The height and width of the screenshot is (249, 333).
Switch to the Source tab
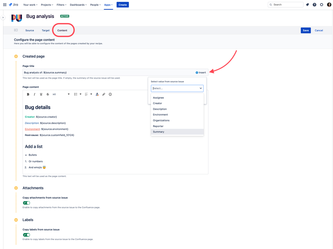30,30
